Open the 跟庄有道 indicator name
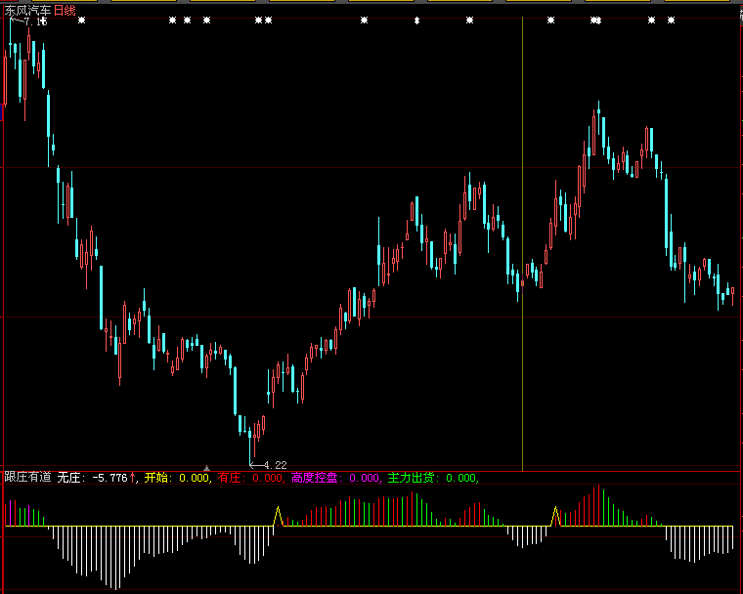This screenshot has height=594, width=743. tap(28, 477)
